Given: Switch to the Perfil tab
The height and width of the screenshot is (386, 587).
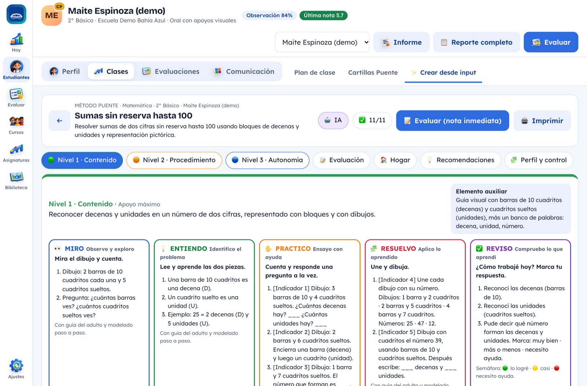Looking at the screenshot, I should tap(65, 71).
